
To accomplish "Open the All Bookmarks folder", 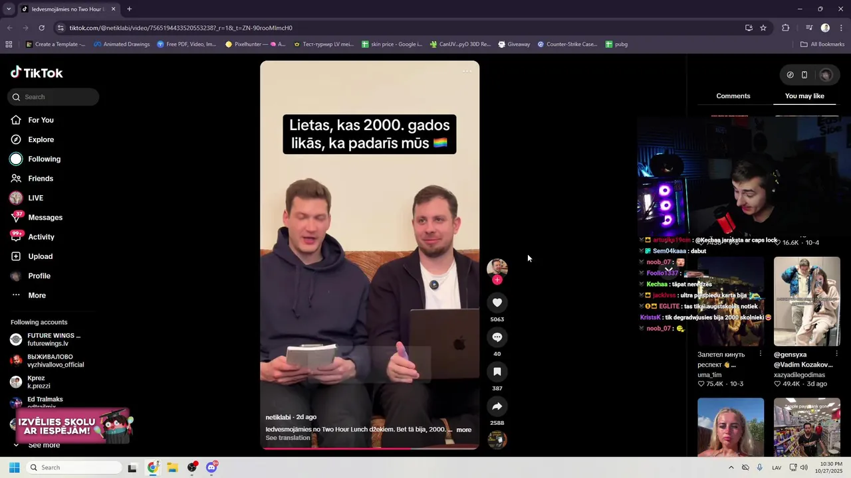I will [822, 44].
